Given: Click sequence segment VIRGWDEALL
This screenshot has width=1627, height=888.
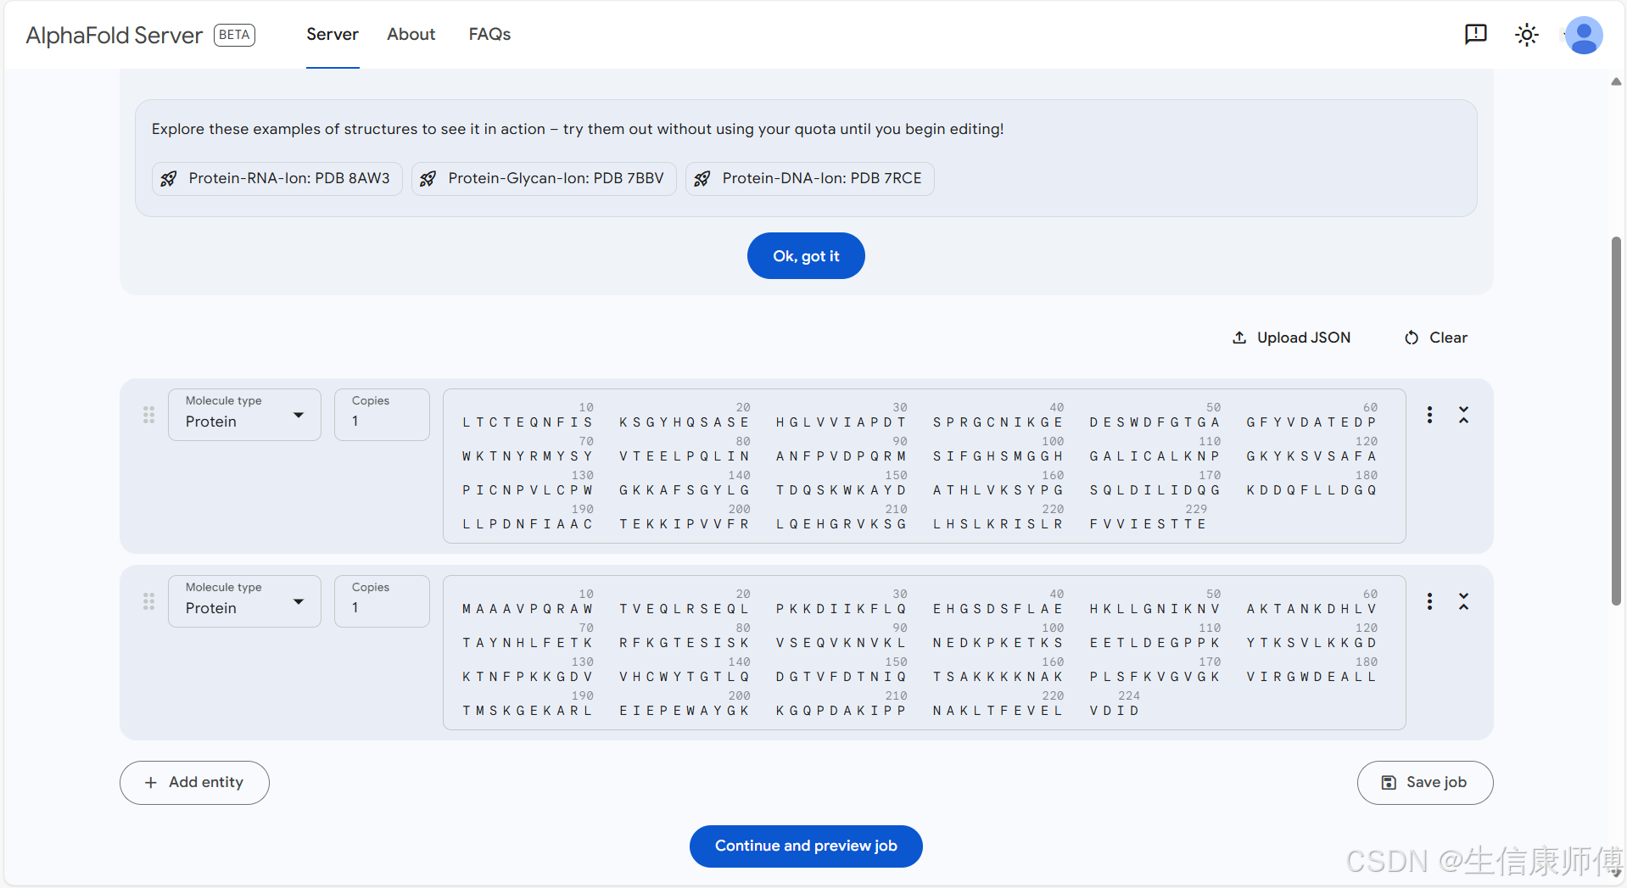Looking at the screenshot, I should [1311, 677].
